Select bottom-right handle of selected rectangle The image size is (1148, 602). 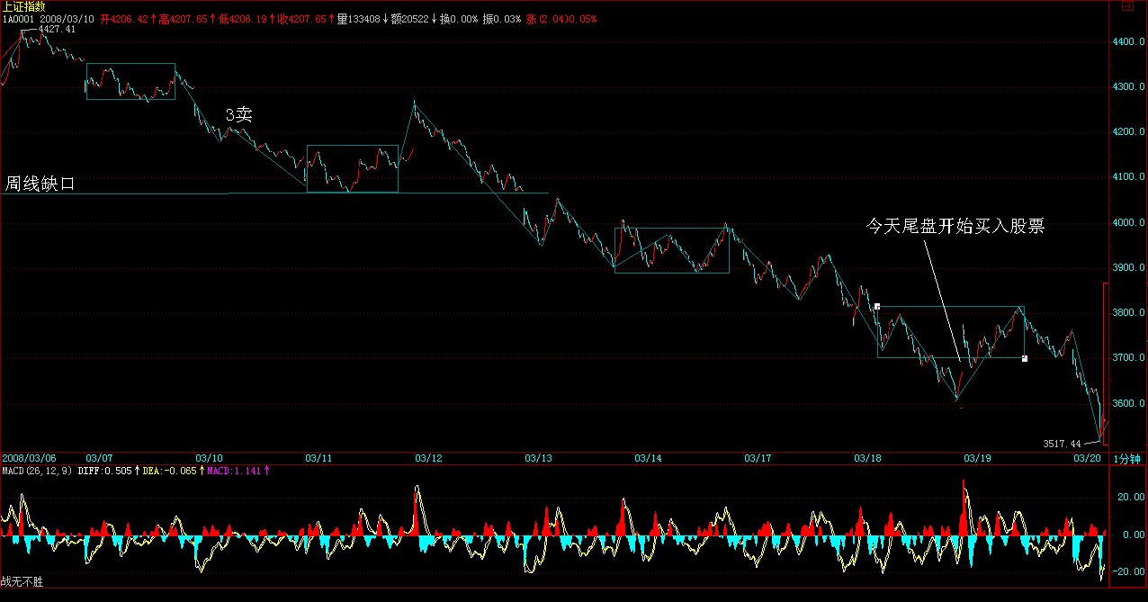coord(1025,358)
